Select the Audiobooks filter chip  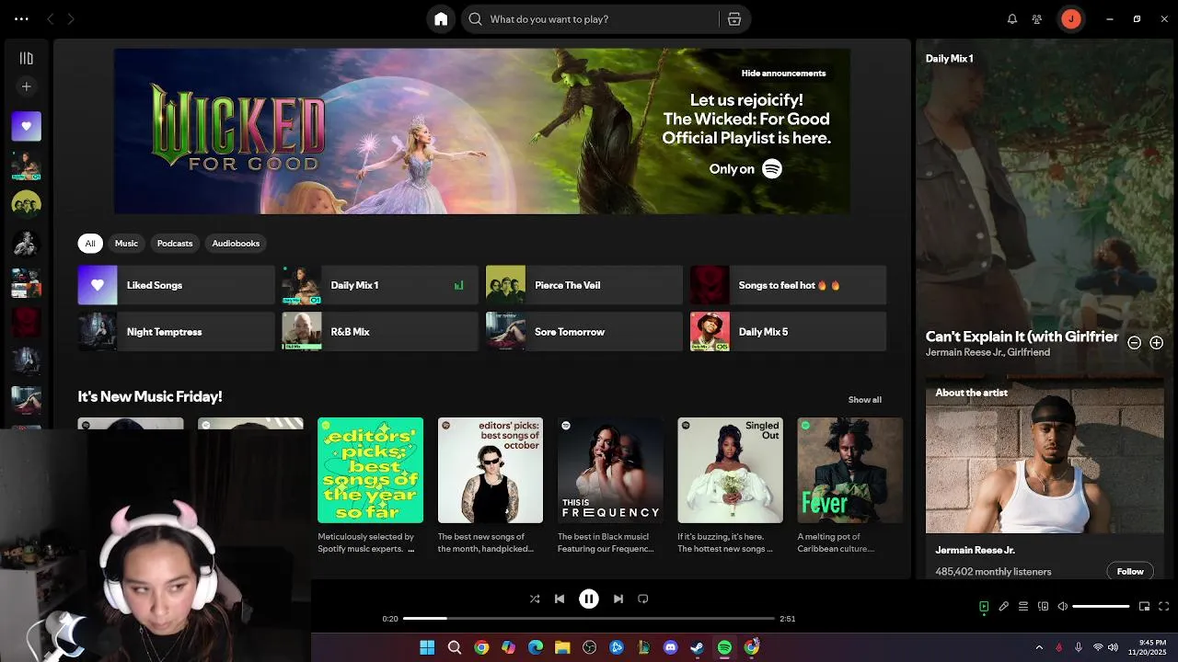236,244
